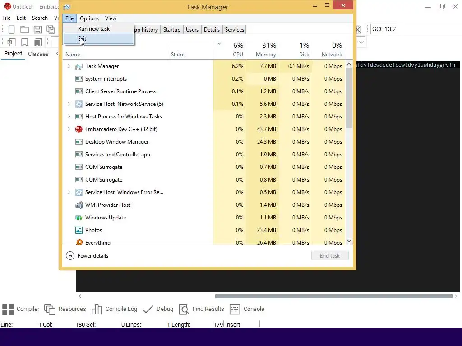Click the Compile Log bar chart icon
Image resolution: width=462 pixels, height=346 pixels.
click(97, 309)
